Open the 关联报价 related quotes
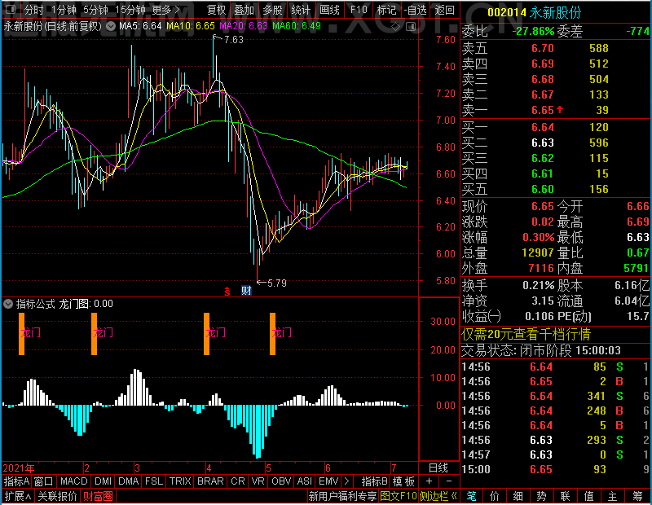Viewport: 652px width, 505px height. point(57,496)
